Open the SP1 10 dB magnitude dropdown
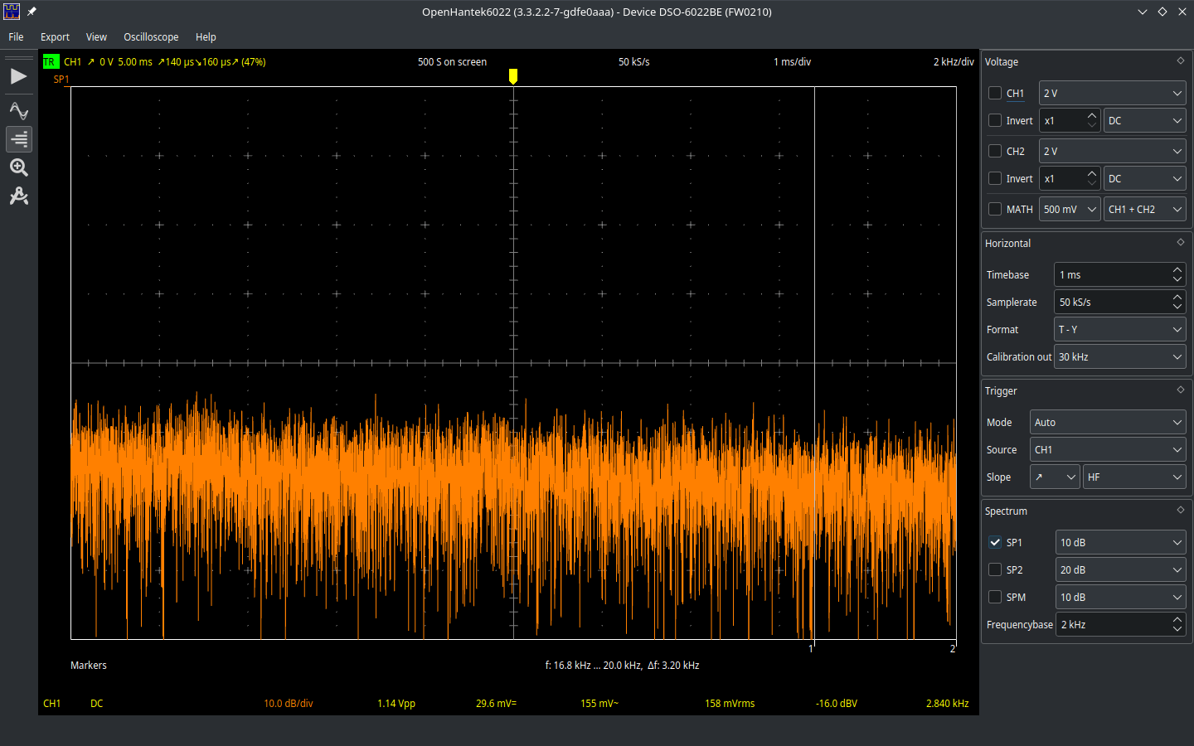Image resolution: width=1194 pixels, height=746 pixels. 1120,542
